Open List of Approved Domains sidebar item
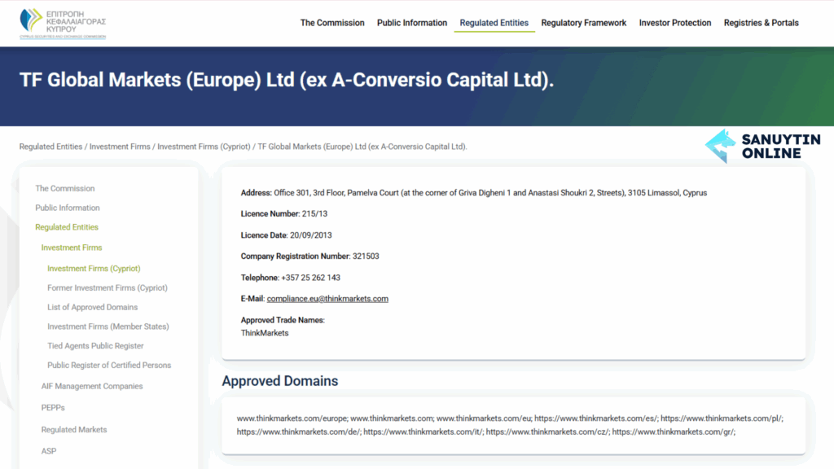Screen dimensions: 834x469 point(92,307)
